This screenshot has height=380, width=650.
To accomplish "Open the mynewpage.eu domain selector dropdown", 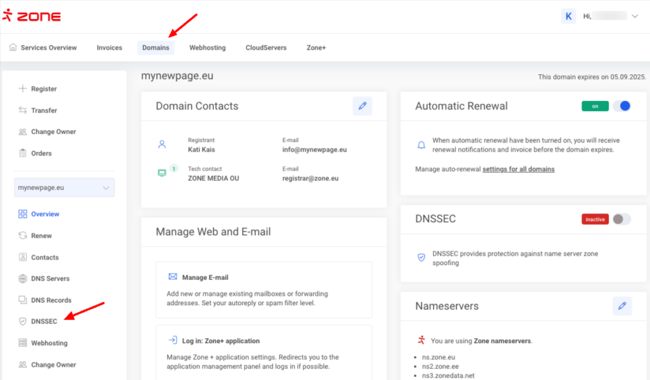I will [x=64, y=188].
